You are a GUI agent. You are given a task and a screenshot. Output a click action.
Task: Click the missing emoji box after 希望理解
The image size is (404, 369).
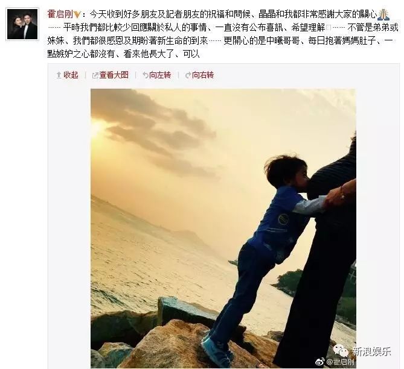[329, 28]
